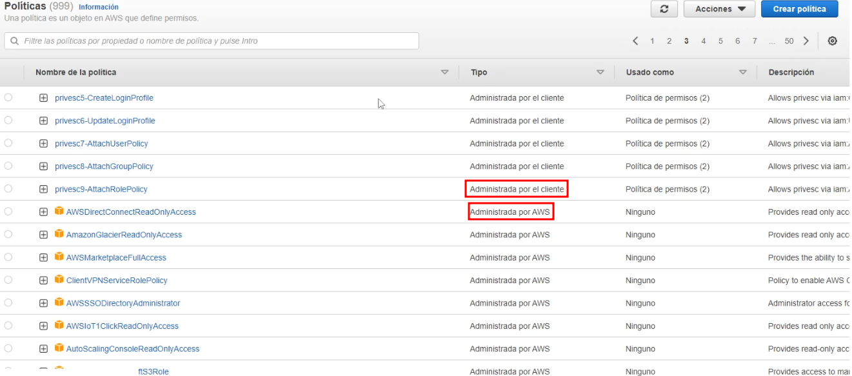Go to next page arrow
Viewport: 852px width, 376px height.
806,41
